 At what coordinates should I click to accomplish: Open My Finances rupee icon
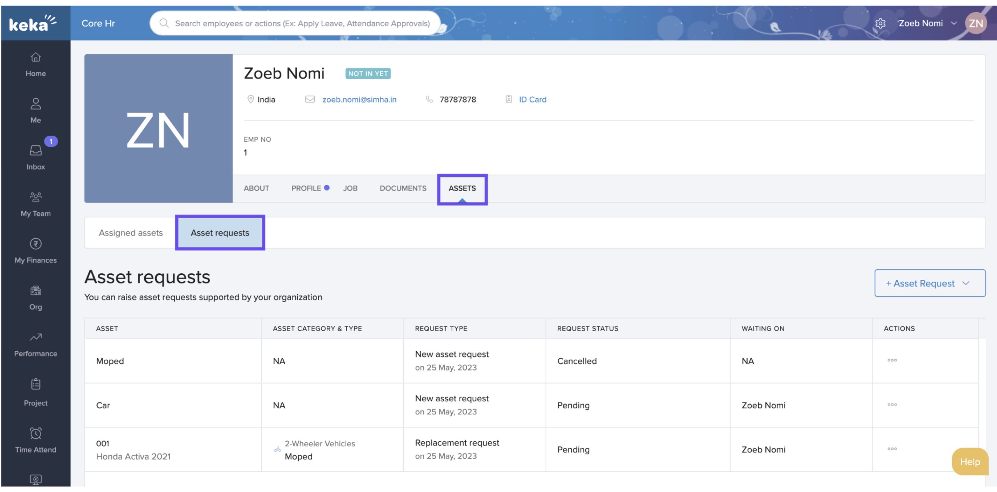click(35, 251)
